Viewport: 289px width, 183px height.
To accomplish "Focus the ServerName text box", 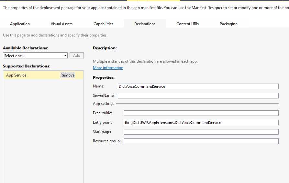I will coord(198,96).
